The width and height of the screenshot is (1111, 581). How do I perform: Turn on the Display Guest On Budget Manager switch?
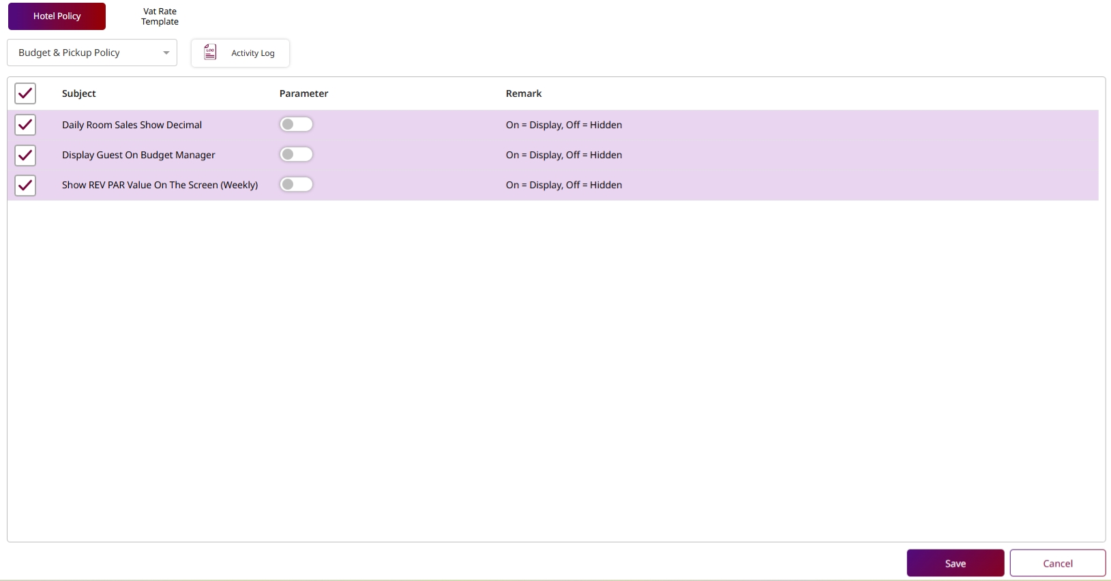click(296, 154)
